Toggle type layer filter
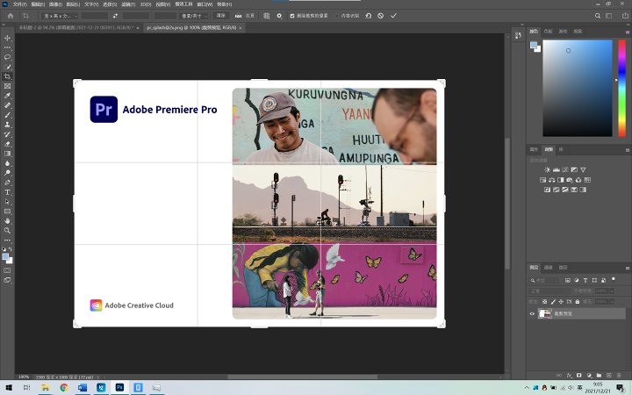This screenshot has height=395, width=632. (585, 280)
